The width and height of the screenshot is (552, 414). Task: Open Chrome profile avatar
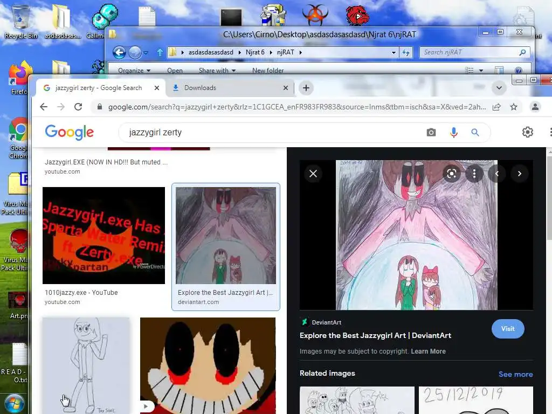click(x=535, y=107)
